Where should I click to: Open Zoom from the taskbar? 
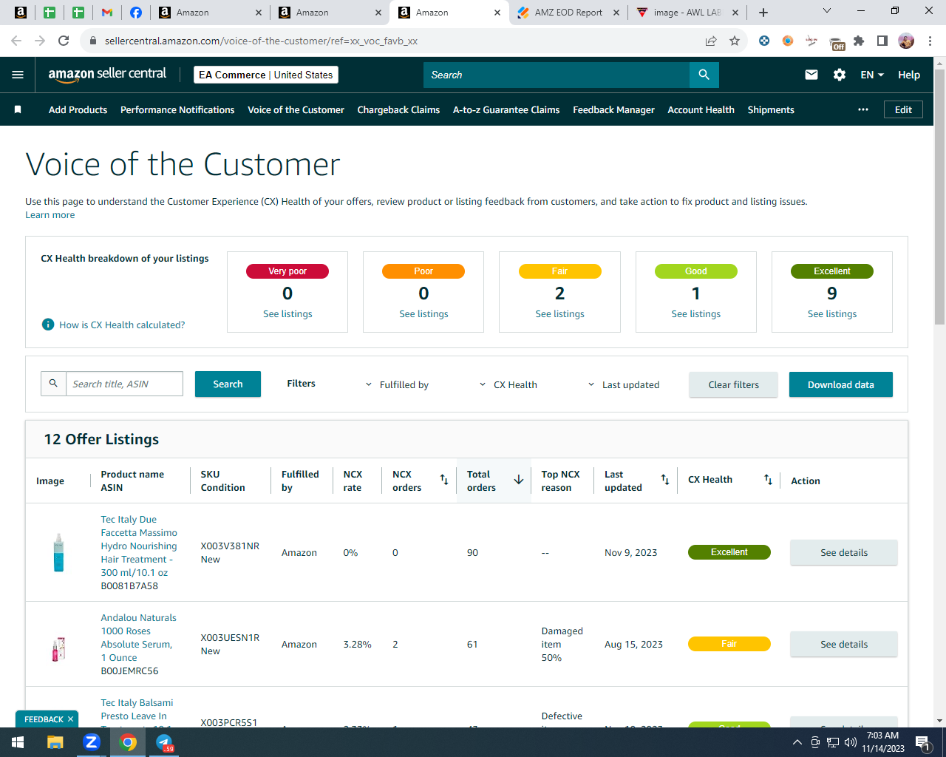[x=92, y=742]
